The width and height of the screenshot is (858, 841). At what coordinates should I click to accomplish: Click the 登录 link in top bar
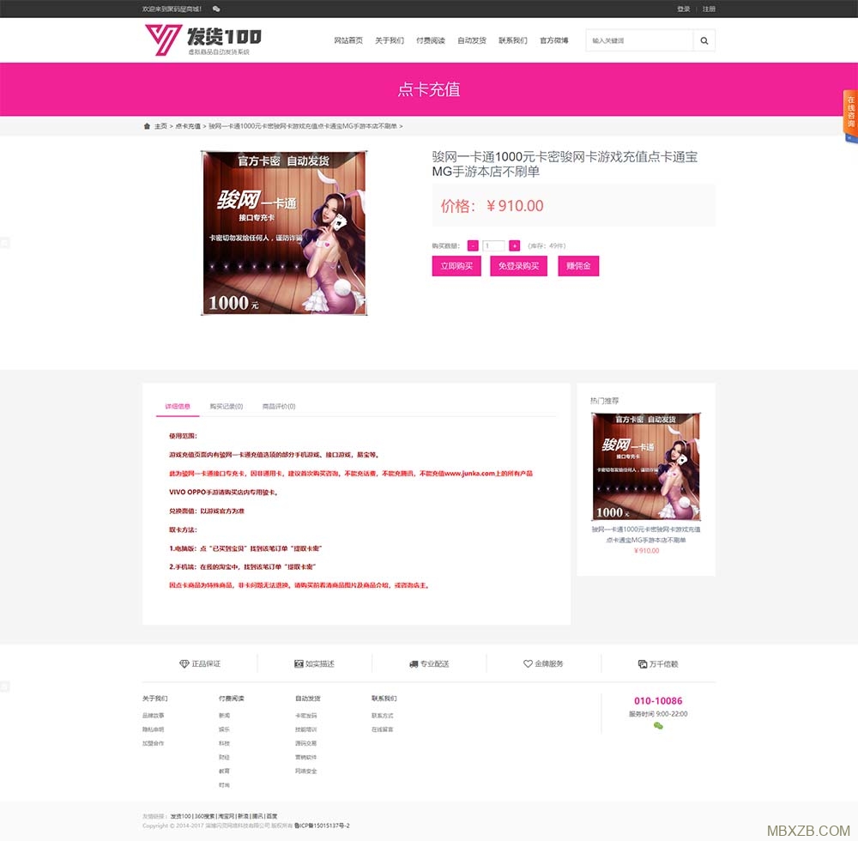[x=684, y=9]
